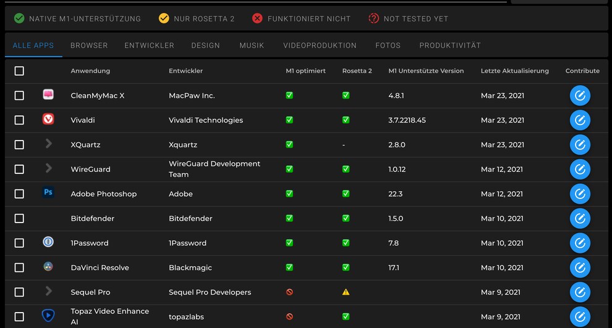Switch to the Videoproduktion tab
The height and width of the screenshot is (328, 612).
[320, 46]
